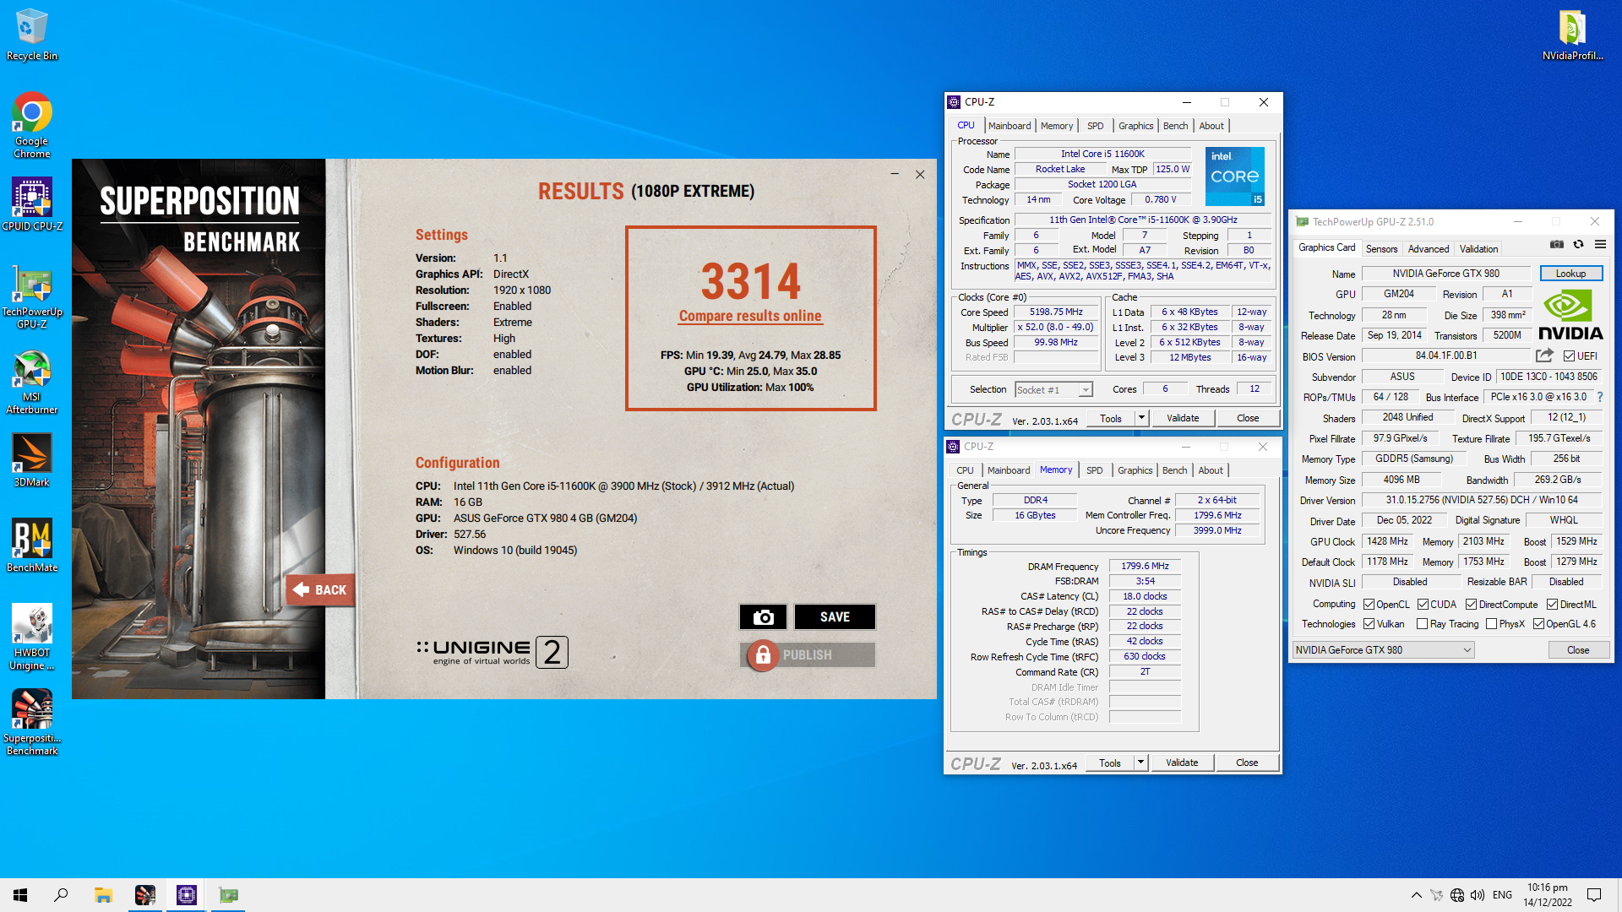Open CPUID CPU-Z desktop shortcut

click(31, 204)
